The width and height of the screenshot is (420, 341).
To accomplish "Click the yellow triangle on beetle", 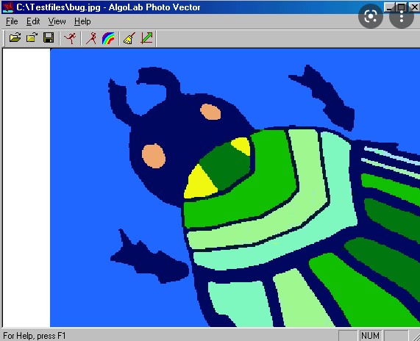I will (x=199, y=183).
